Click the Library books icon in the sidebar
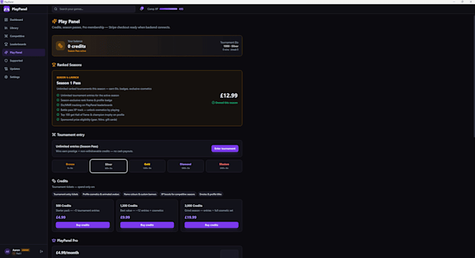Viewport: 475px width, 258px height. [x=6, y=28]
